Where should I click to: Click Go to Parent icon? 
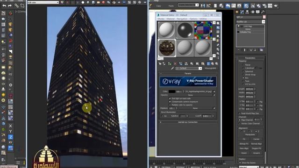(213, 63)
